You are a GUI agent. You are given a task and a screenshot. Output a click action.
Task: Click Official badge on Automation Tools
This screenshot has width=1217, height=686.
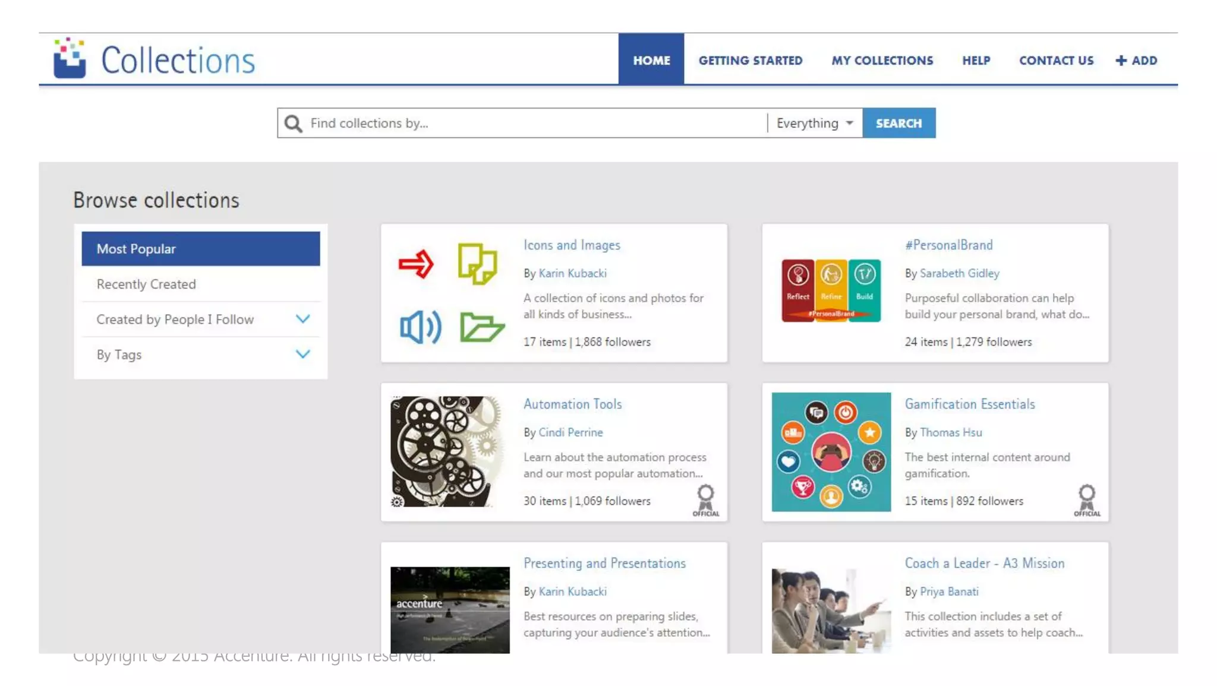705,501
